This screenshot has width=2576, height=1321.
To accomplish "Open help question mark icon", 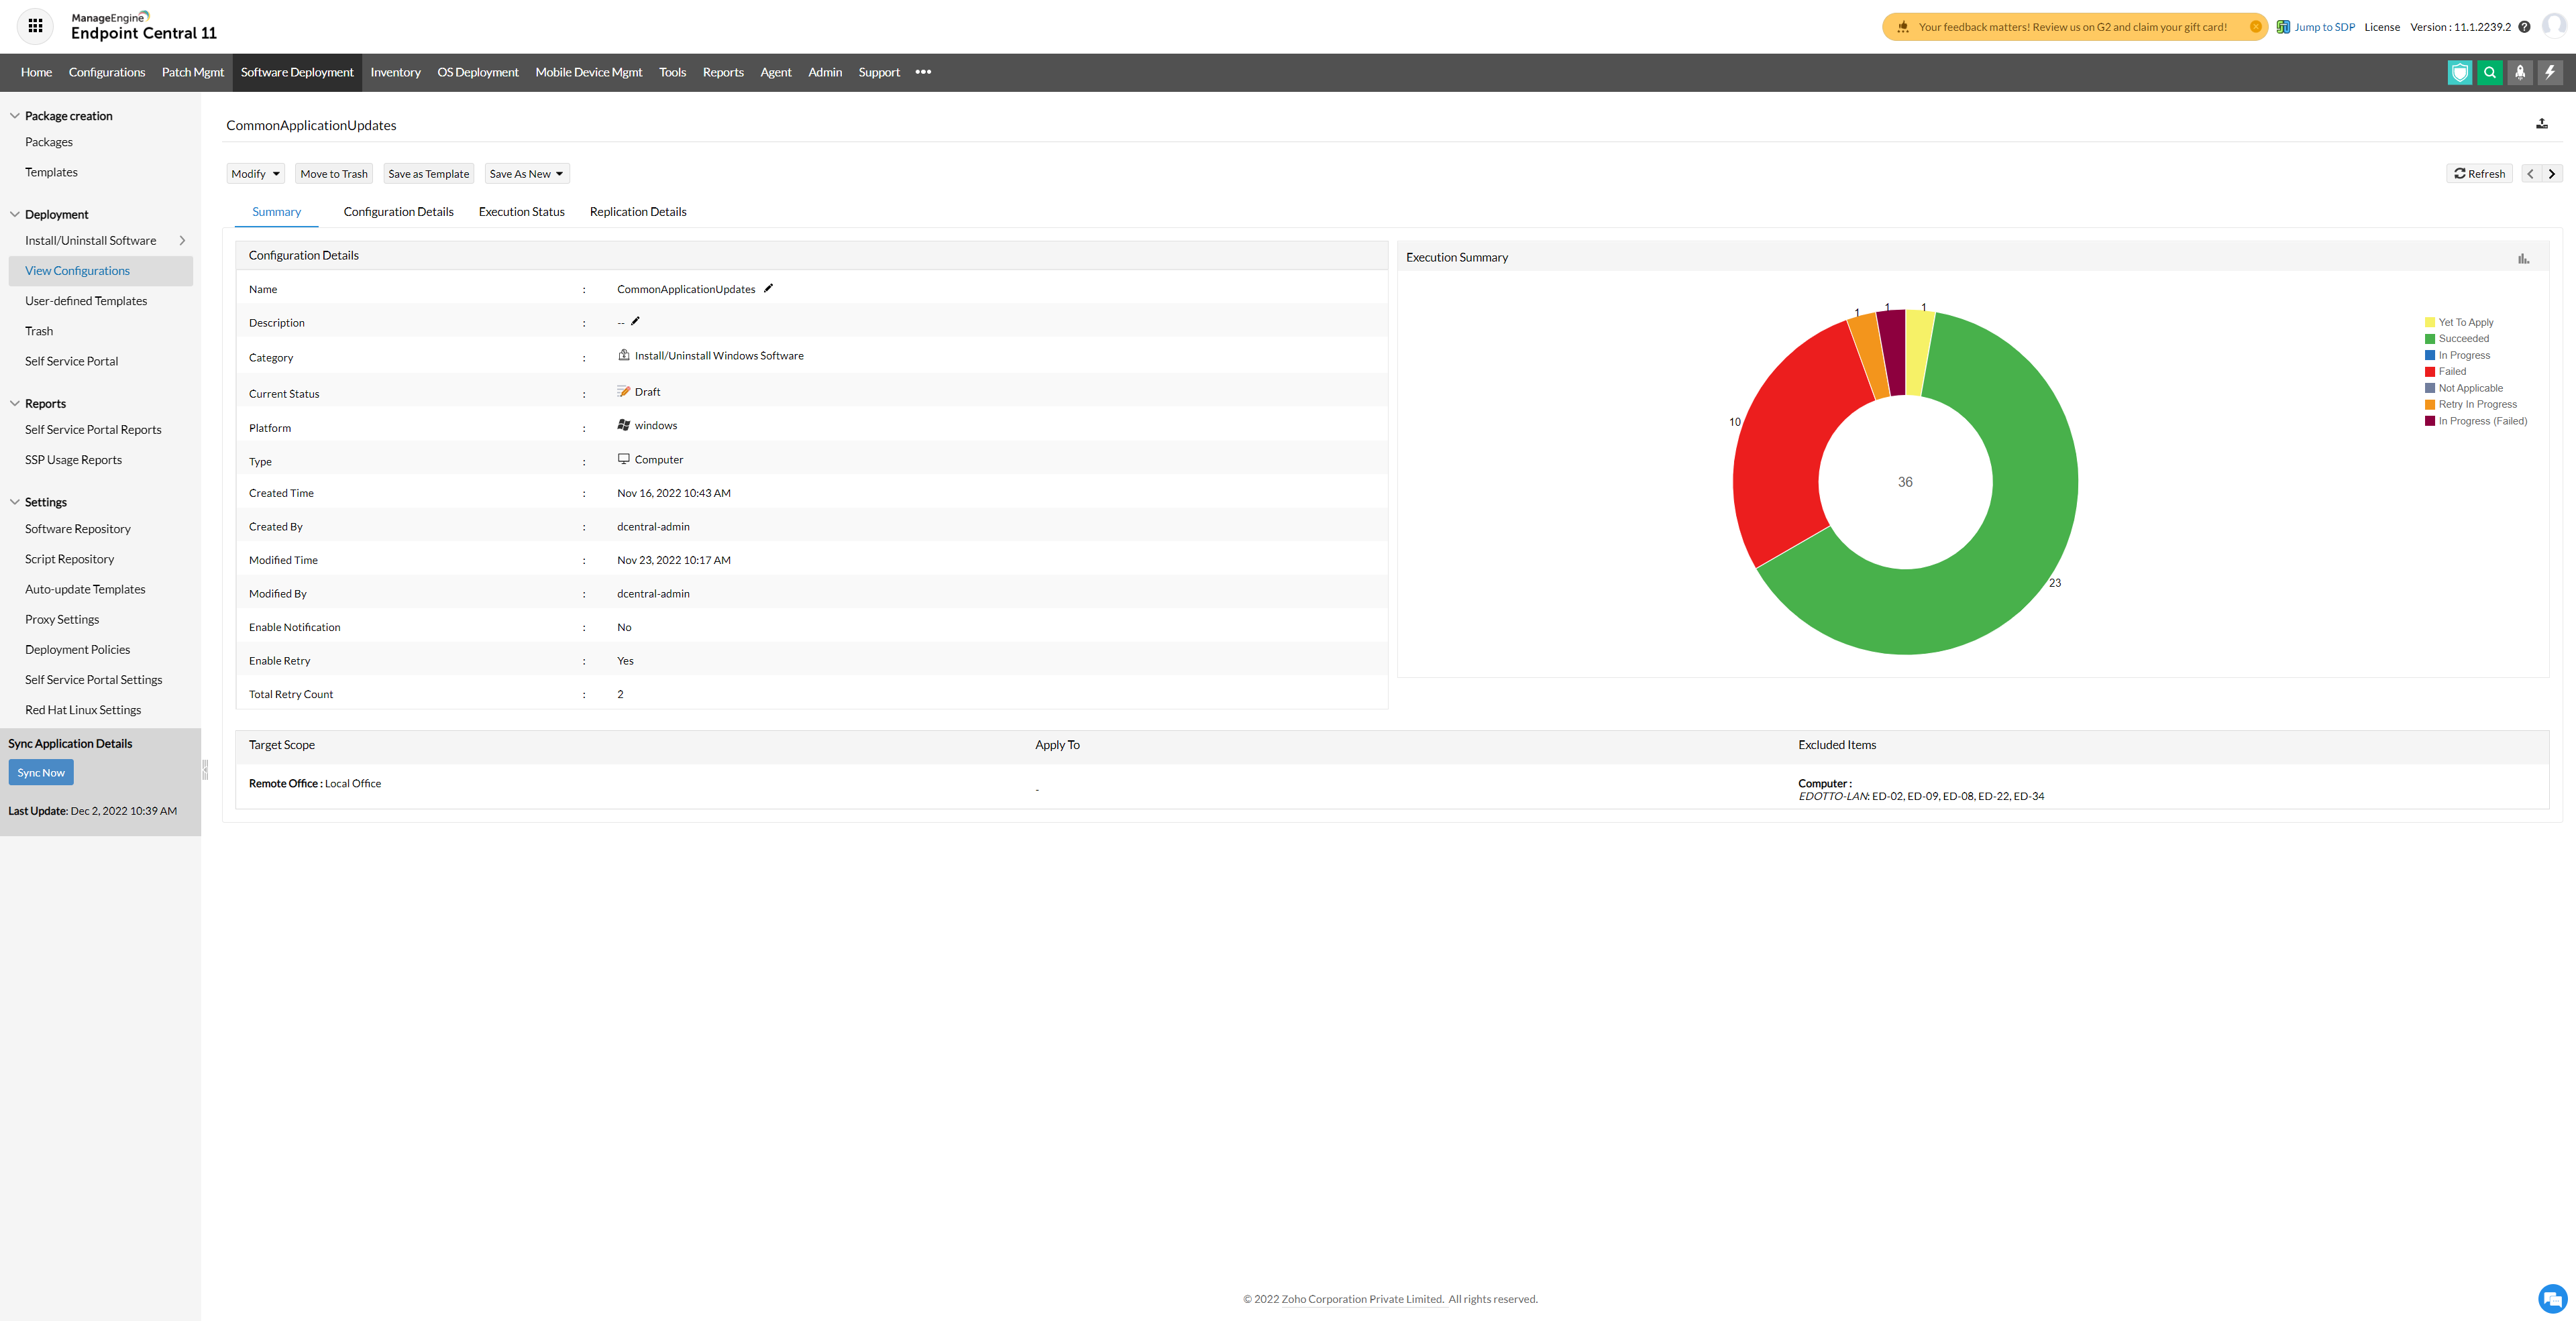I will 2524,27.
